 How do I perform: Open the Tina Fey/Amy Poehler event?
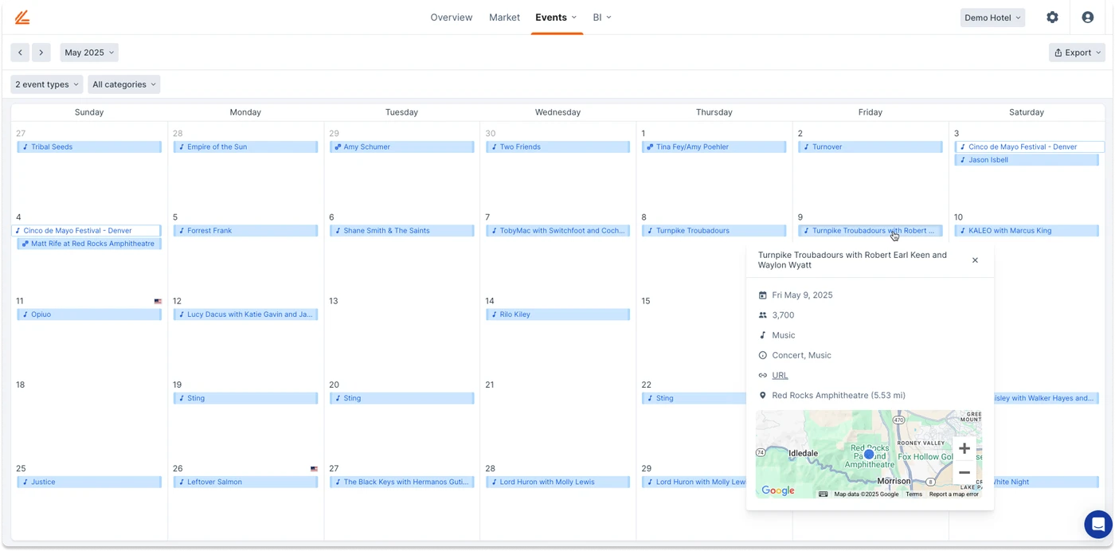714,147
